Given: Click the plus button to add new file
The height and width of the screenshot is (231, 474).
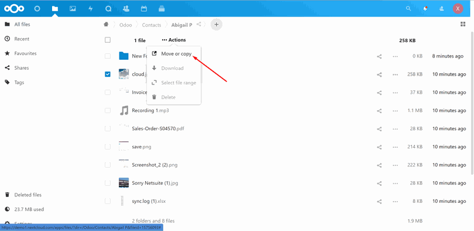Looking at the screenshot, I should coord(217,25).
